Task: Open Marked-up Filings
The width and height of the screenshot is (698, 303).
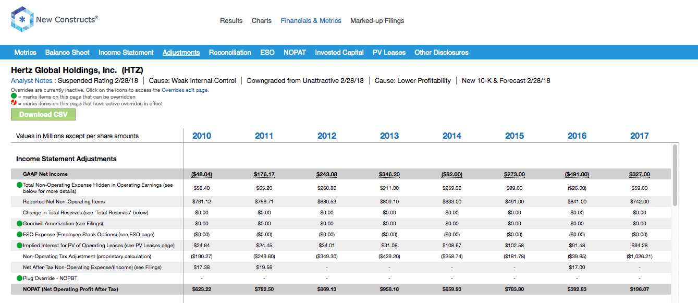Action: pos(377,21)
